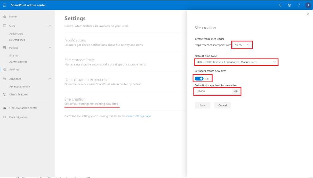Click the Policies sliders icon
This screenshot has width=313, height=178.
(5, 48)
